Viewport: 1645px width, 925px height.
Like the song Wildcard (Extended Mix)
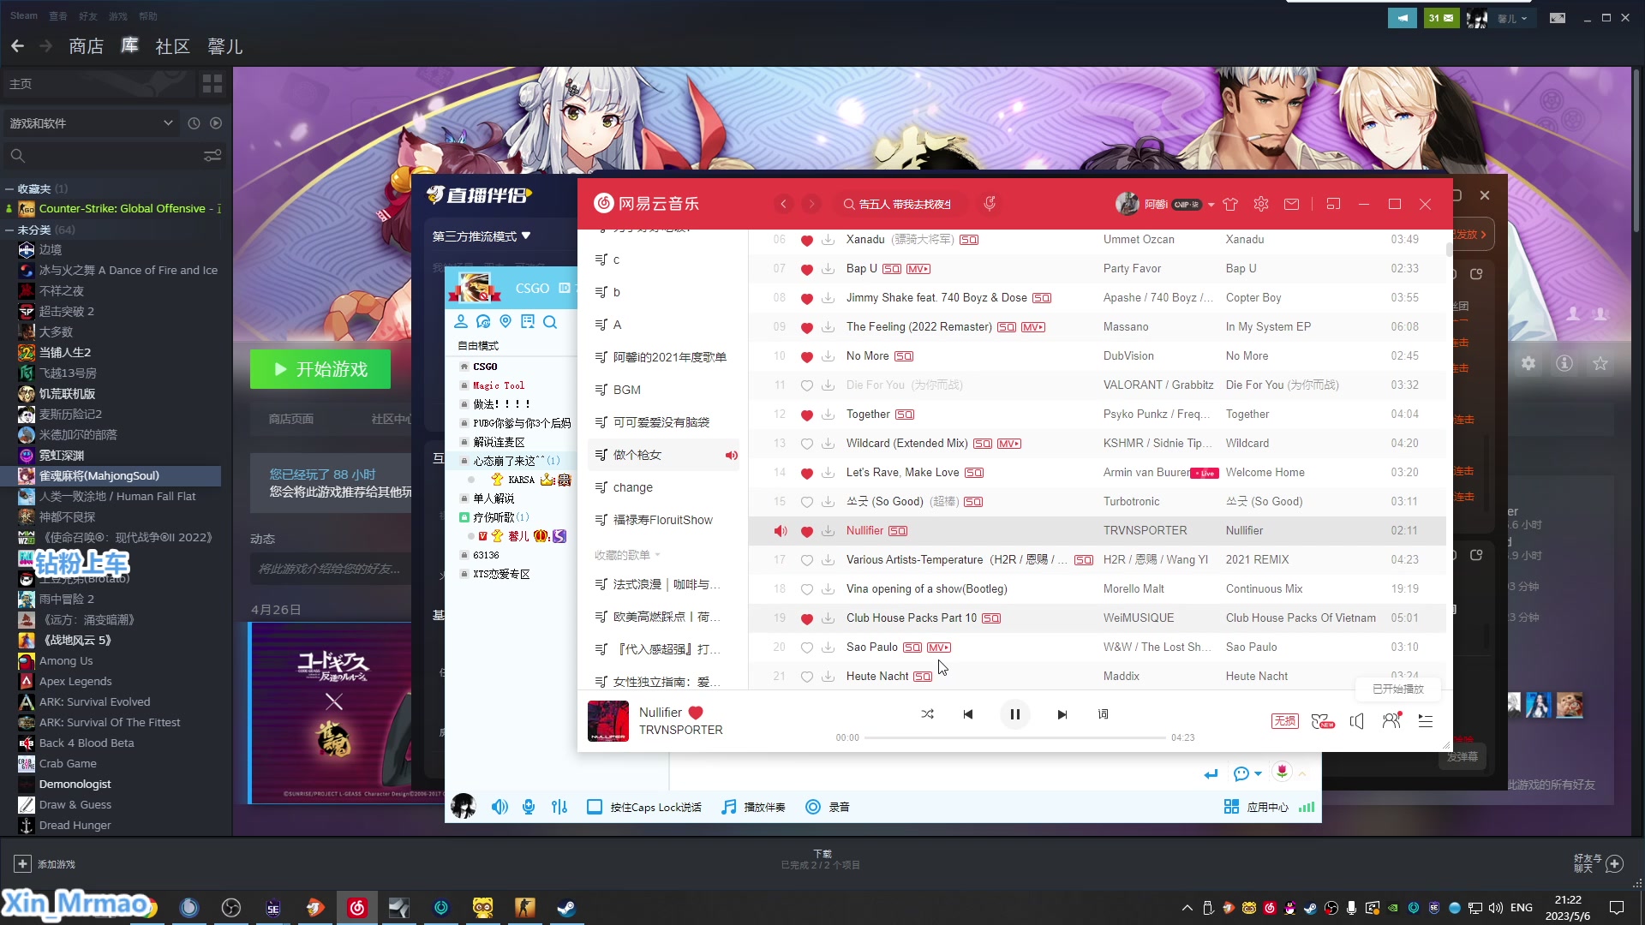pos(806,444)
